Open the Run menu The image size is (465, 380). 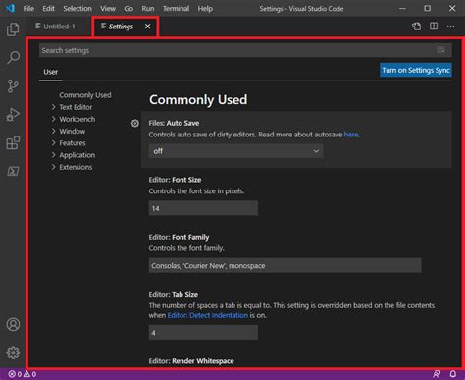coord(148,9)
